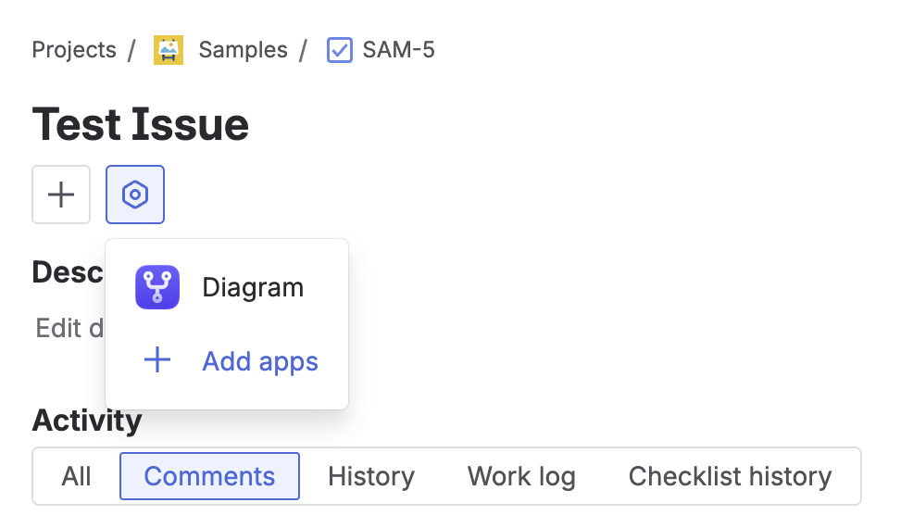
Task: Toggle the hexagon apps dropdown button
Action: [x=135, y=195]
